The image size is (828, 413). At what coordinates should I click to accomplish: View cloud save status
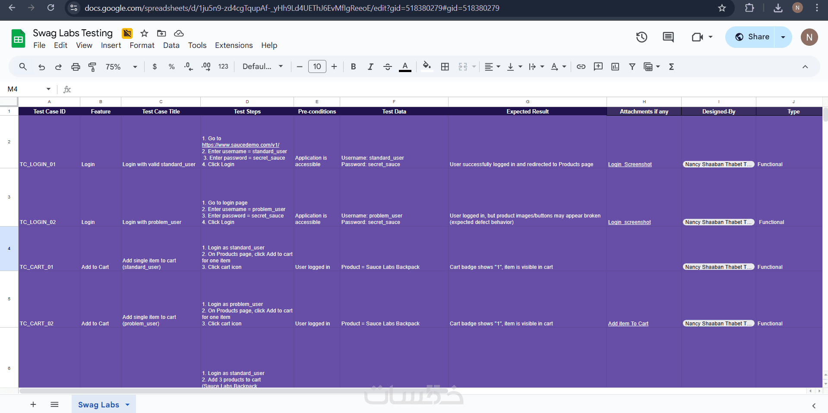(x=179, y=33)
